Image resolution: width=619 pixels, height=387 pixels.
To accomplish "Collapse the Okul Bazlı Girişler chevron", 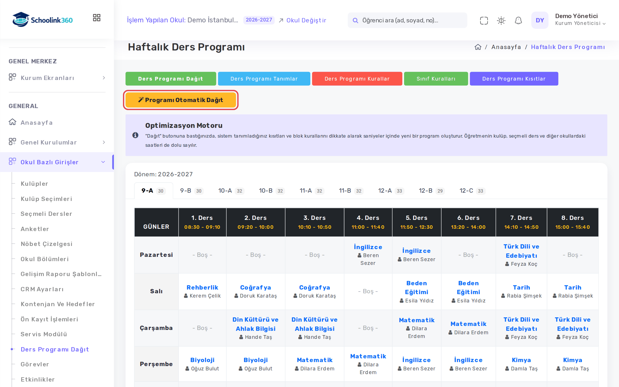I will tap(103, 162).
